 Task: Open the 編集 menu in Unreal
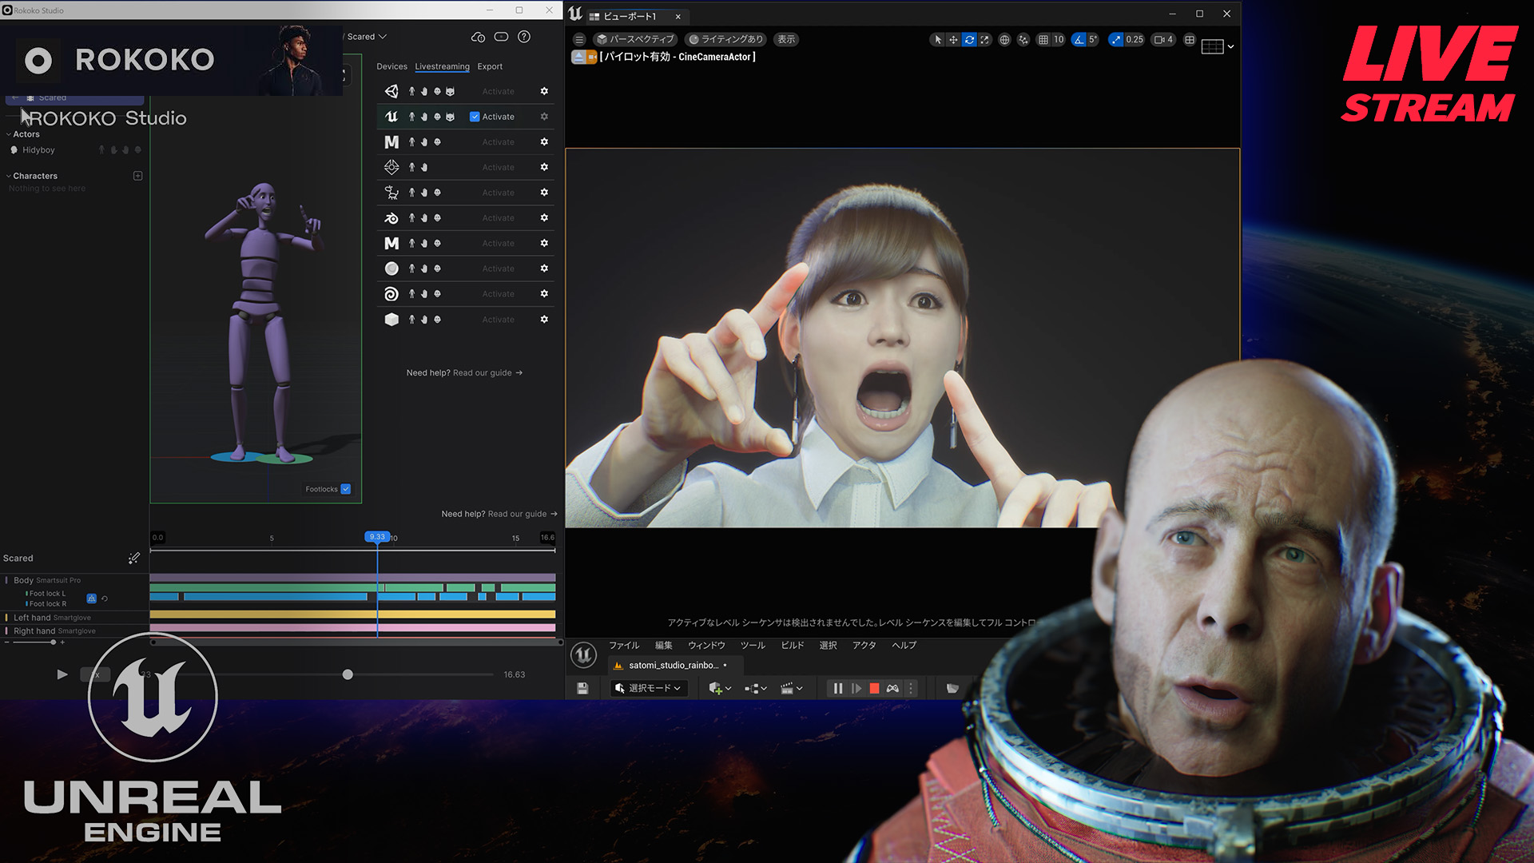(x=664, y=645)
